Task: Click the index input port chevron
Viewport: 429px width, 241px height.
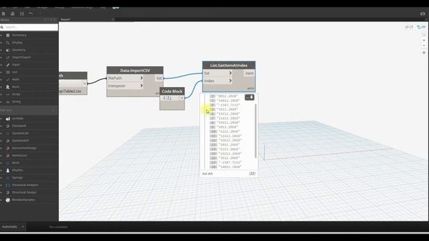Action: click(231, 81)
